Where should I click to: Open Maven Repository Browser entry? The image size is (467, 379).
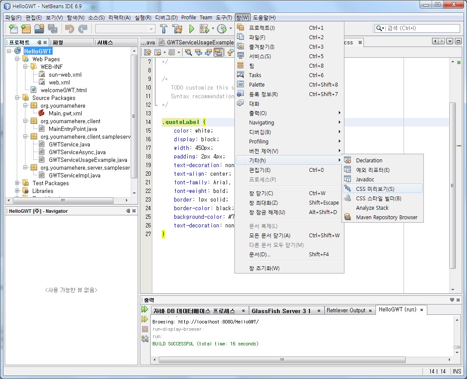tap(383, 217)
